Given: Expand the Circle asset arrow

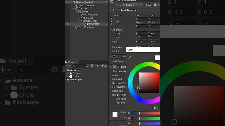Looking at the screenshot, I should point(68,77).
